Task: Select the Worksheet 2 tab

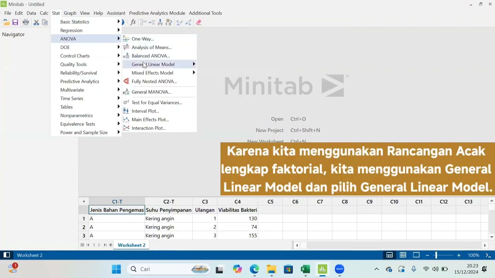Action: 131,245
